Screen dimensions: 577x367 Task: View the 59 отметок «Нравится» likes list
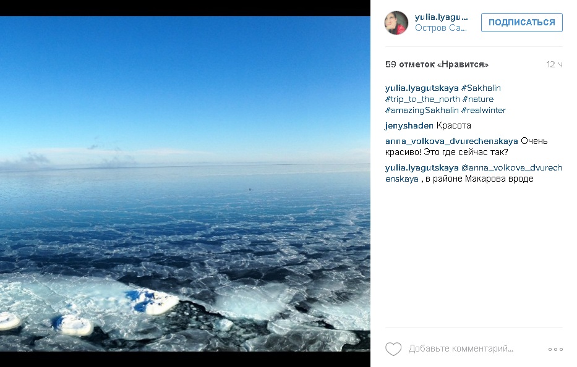click(437, 64)
